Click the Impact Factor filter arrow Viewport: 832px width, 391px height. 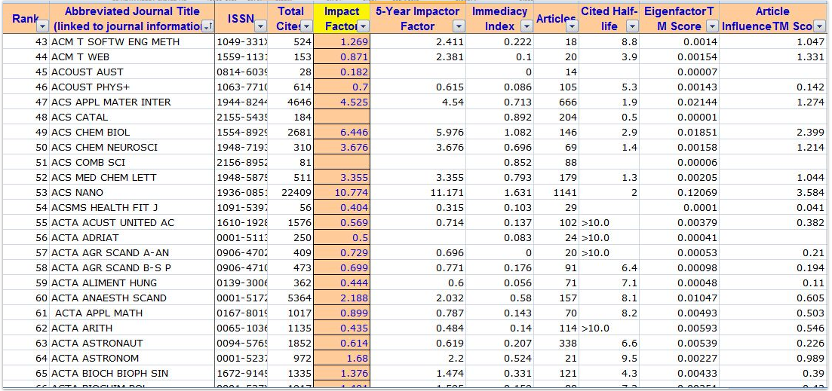coord(362,26)
